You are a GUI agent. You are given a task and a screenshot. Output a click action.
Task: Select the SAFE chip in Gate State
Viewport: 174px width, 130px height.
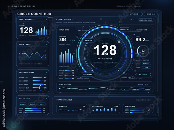pyautogui.click(x=42, y=104)
